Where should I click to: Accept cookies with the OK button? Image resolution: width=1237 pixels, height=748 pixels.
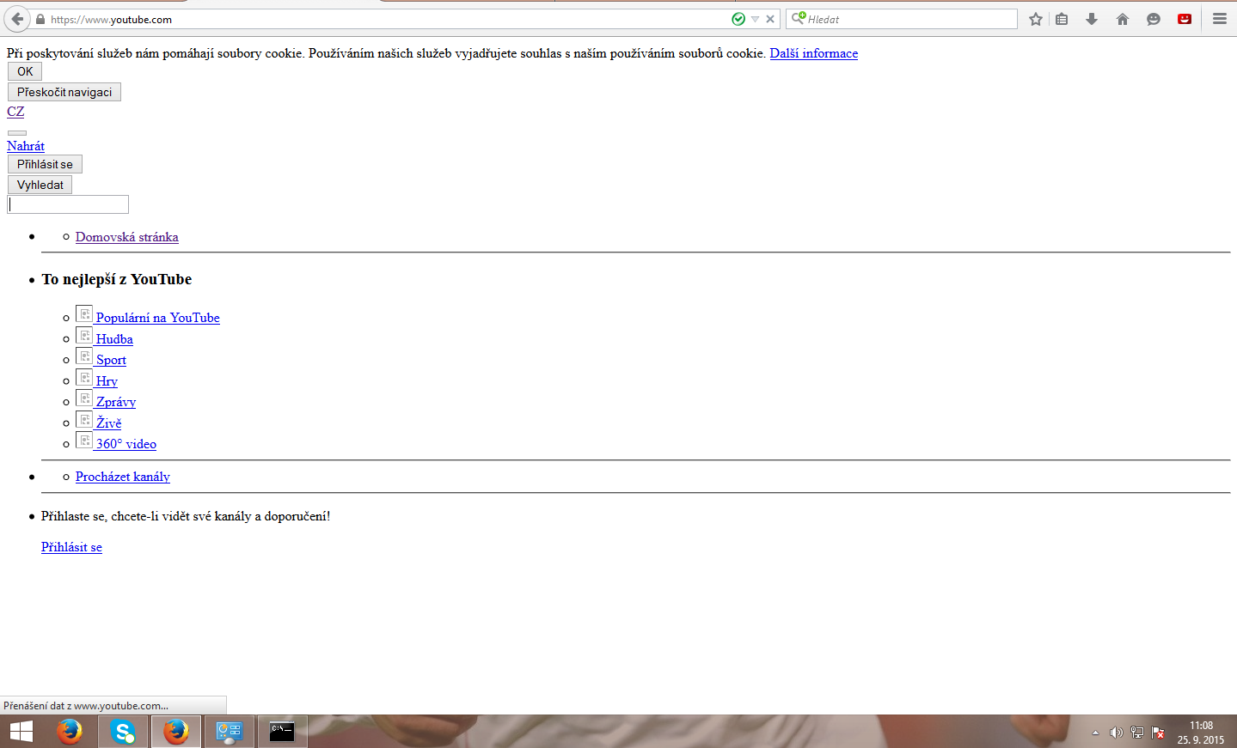(25, 71)
